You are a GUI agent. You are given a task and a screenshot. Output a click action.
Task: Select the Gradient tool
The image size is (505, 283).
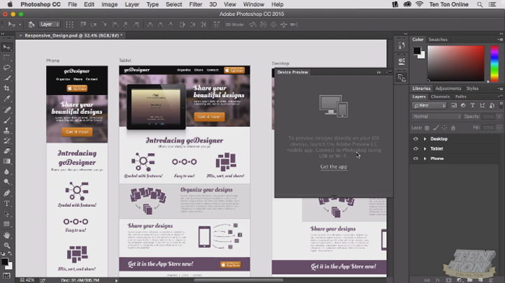tap(7, 161)
